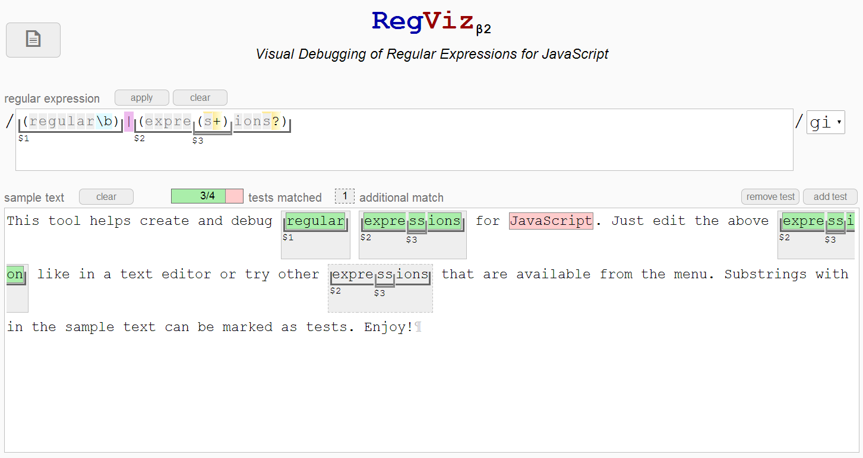The width and height of the screenshot is (863, 458).
Task: Click the yellow optional quantifier after ions
Action: (x=276, y=122)
